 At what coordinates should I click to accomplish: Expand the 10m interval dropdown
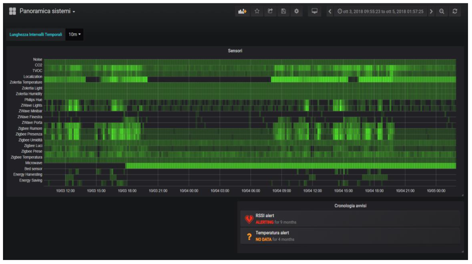tap(75, 34)
